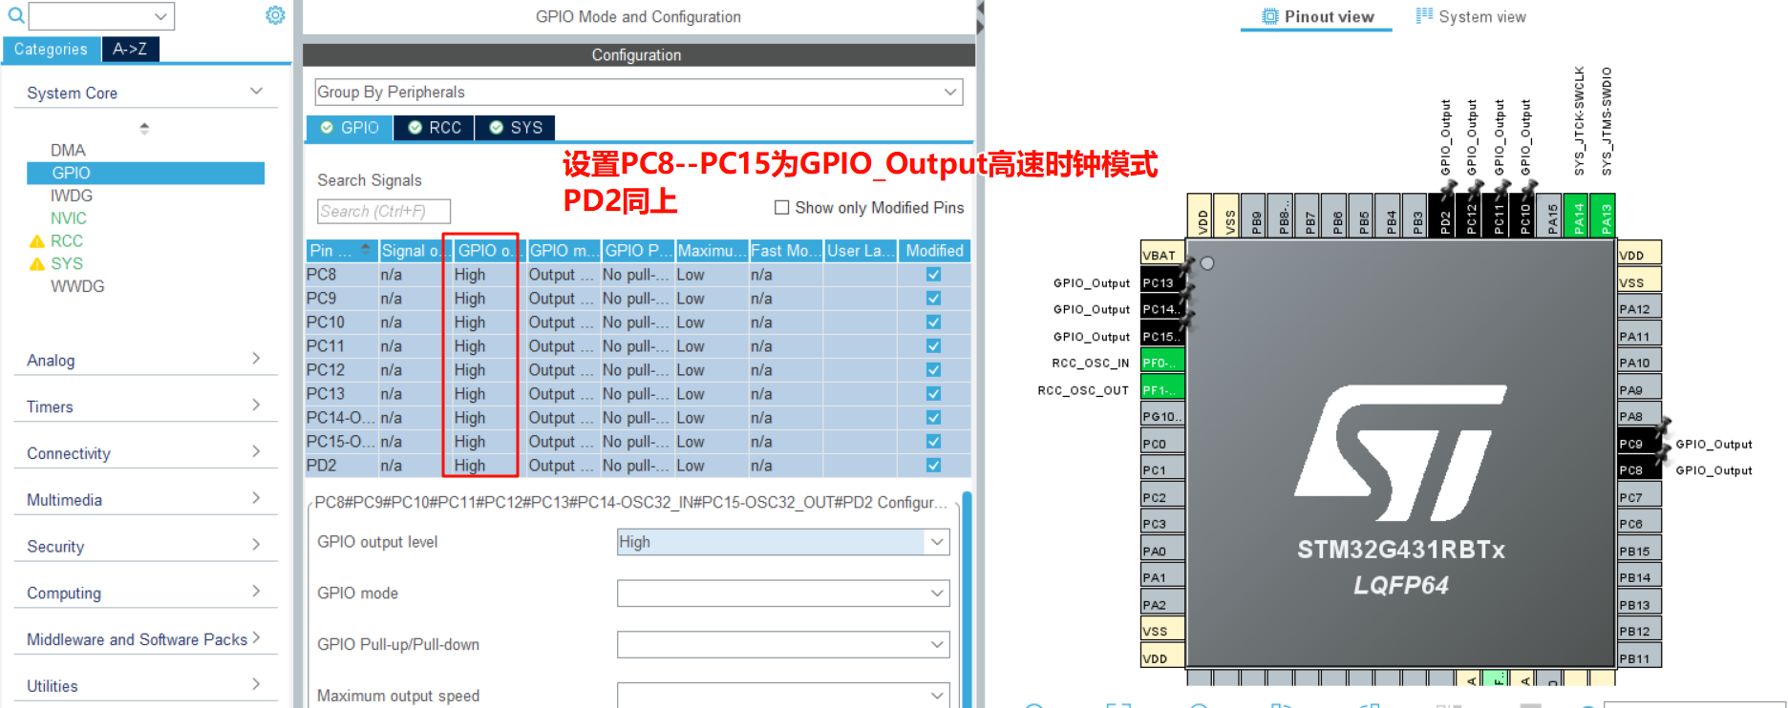Open the GPIO output level dropdown
1788x708 pixels.
pos(783,542)
